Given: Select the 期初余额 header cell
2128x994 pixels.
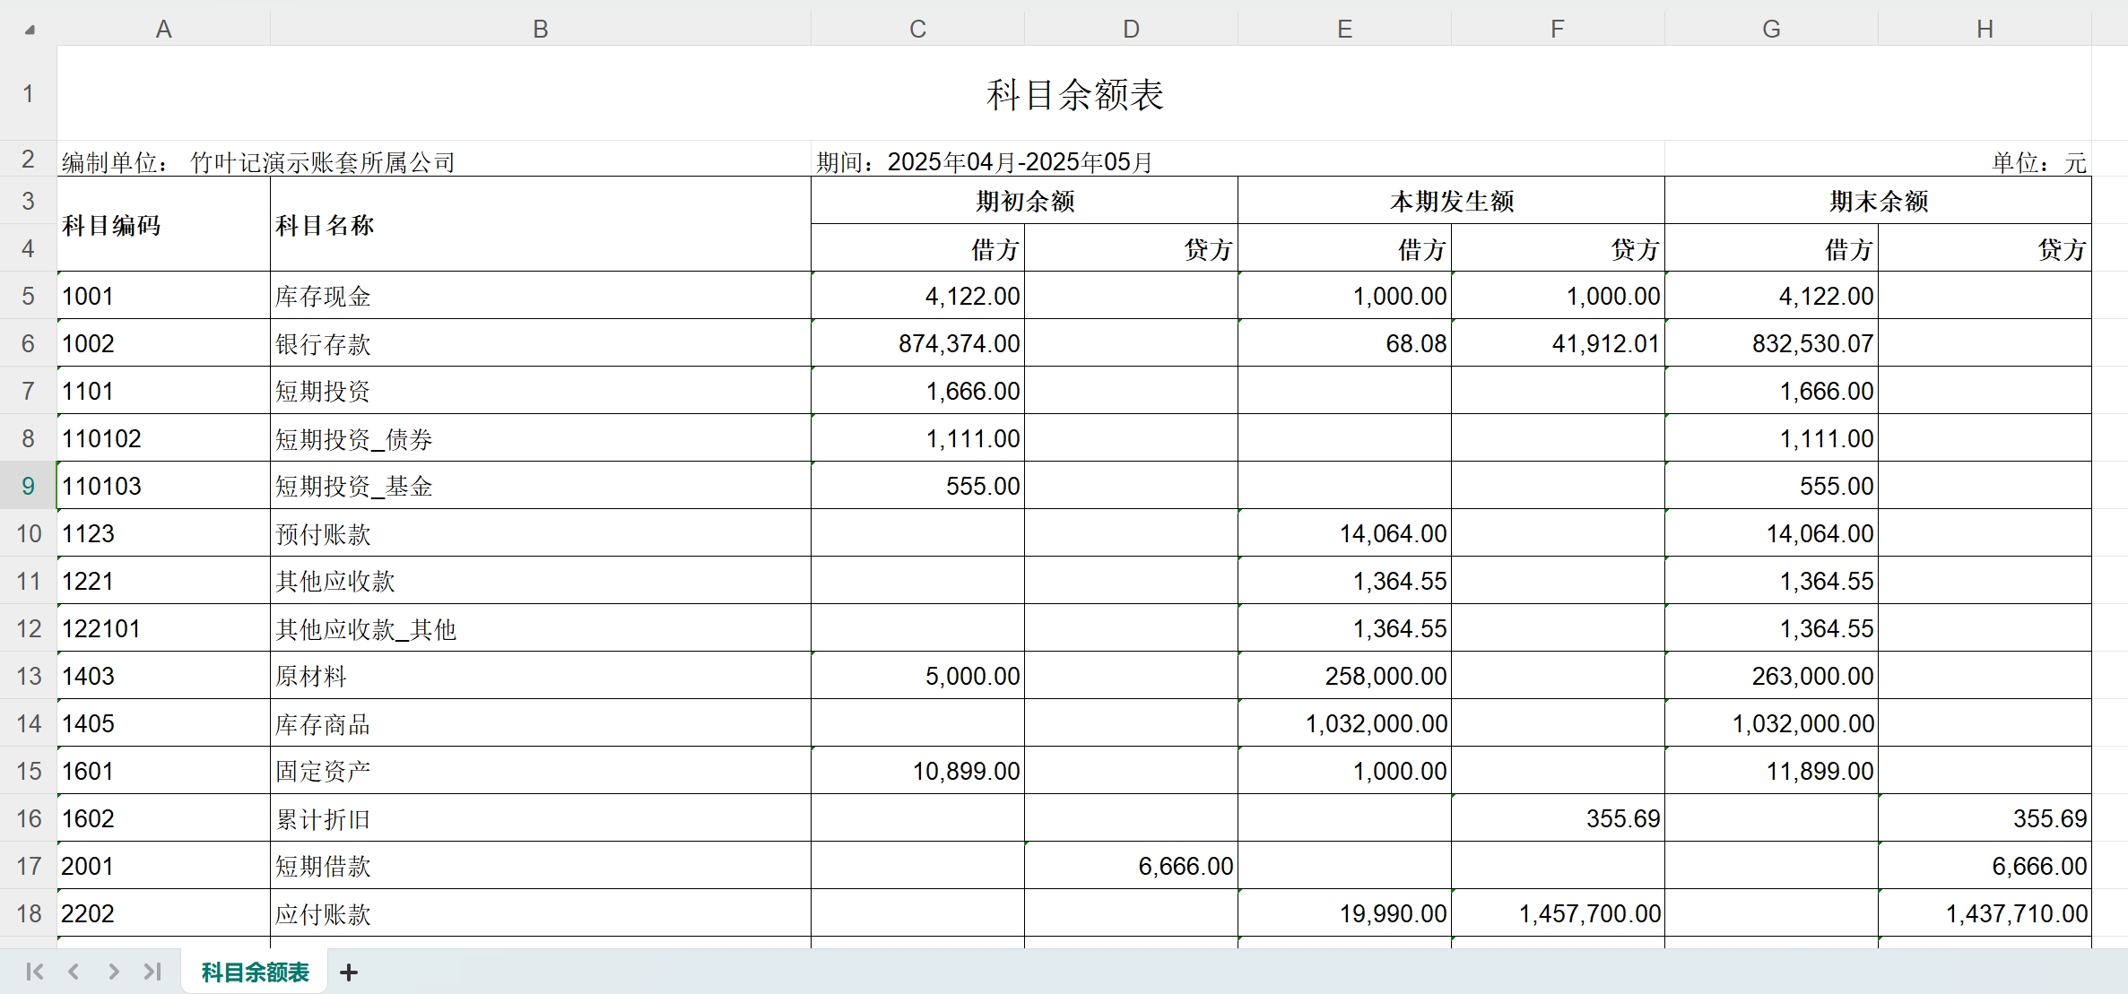Looking at the screenshot, I should (x=1024, y=201).
